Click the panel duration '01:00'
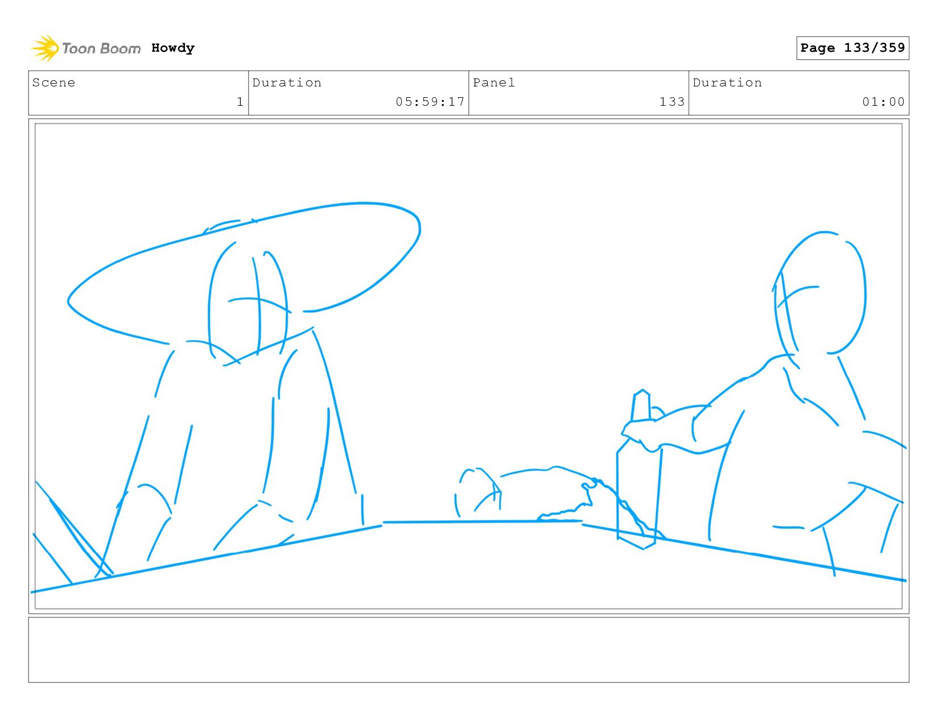 883,102
